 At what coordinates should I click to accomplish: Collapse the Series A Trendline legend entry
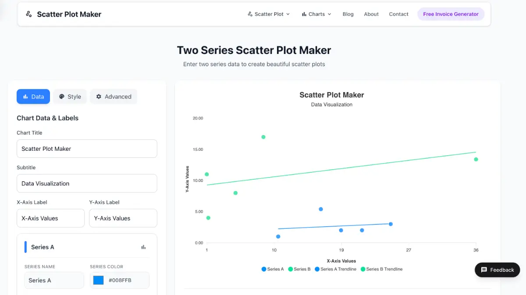(x=336, y=269)
